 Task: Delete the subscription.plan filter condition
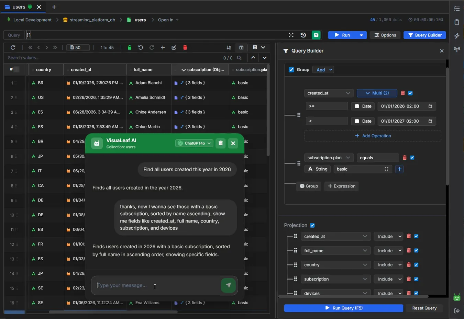(x=405, y=158)
